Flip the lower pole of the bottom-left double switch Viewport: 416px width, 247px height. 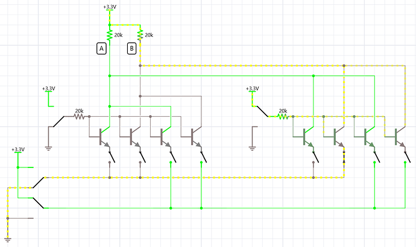tap(39, 203)
